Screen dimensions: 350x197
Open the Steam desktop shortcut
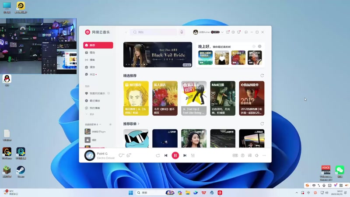click(x=21, y=171)
